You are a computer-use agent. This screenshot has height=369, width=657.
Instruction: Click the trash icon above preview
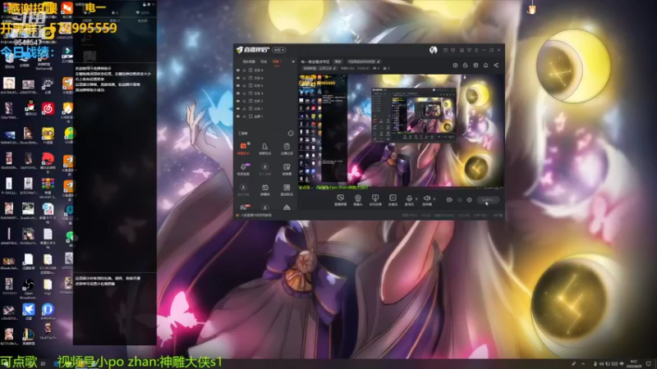pyautogui.click(x=455, y=66)
